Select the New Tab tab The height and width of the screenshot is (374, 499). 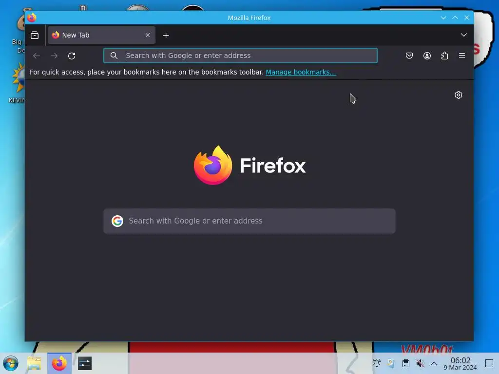[101, 35]
